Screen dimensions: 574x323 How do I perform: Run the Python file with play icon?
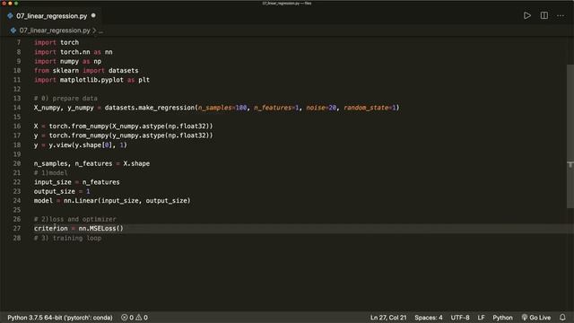tap(526, 16)
